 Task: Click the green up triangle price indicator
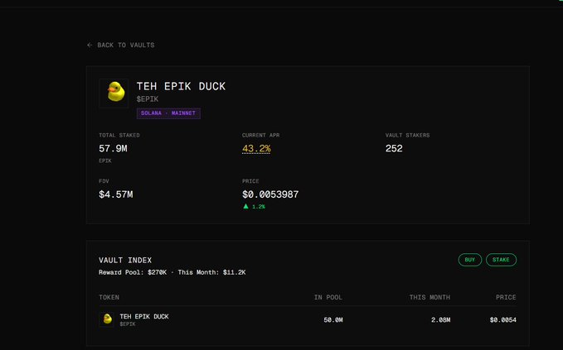click(245, 206)
